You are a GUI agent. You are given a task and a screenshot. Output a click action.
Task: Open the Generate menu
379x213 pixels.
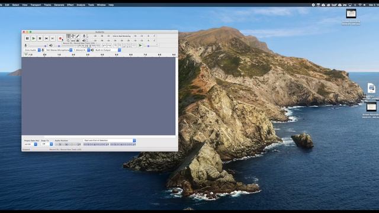[x=59, y=5]
